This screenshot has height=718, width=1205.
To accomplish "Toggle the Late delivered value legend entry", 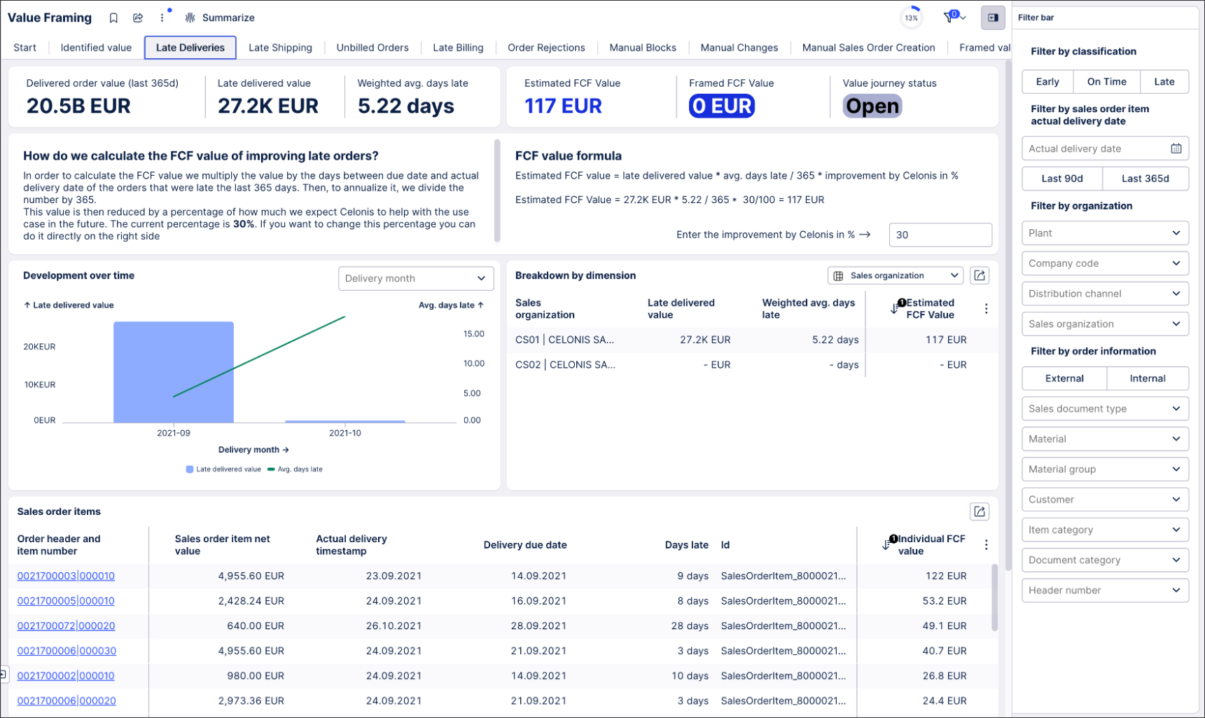I will 223,469.
